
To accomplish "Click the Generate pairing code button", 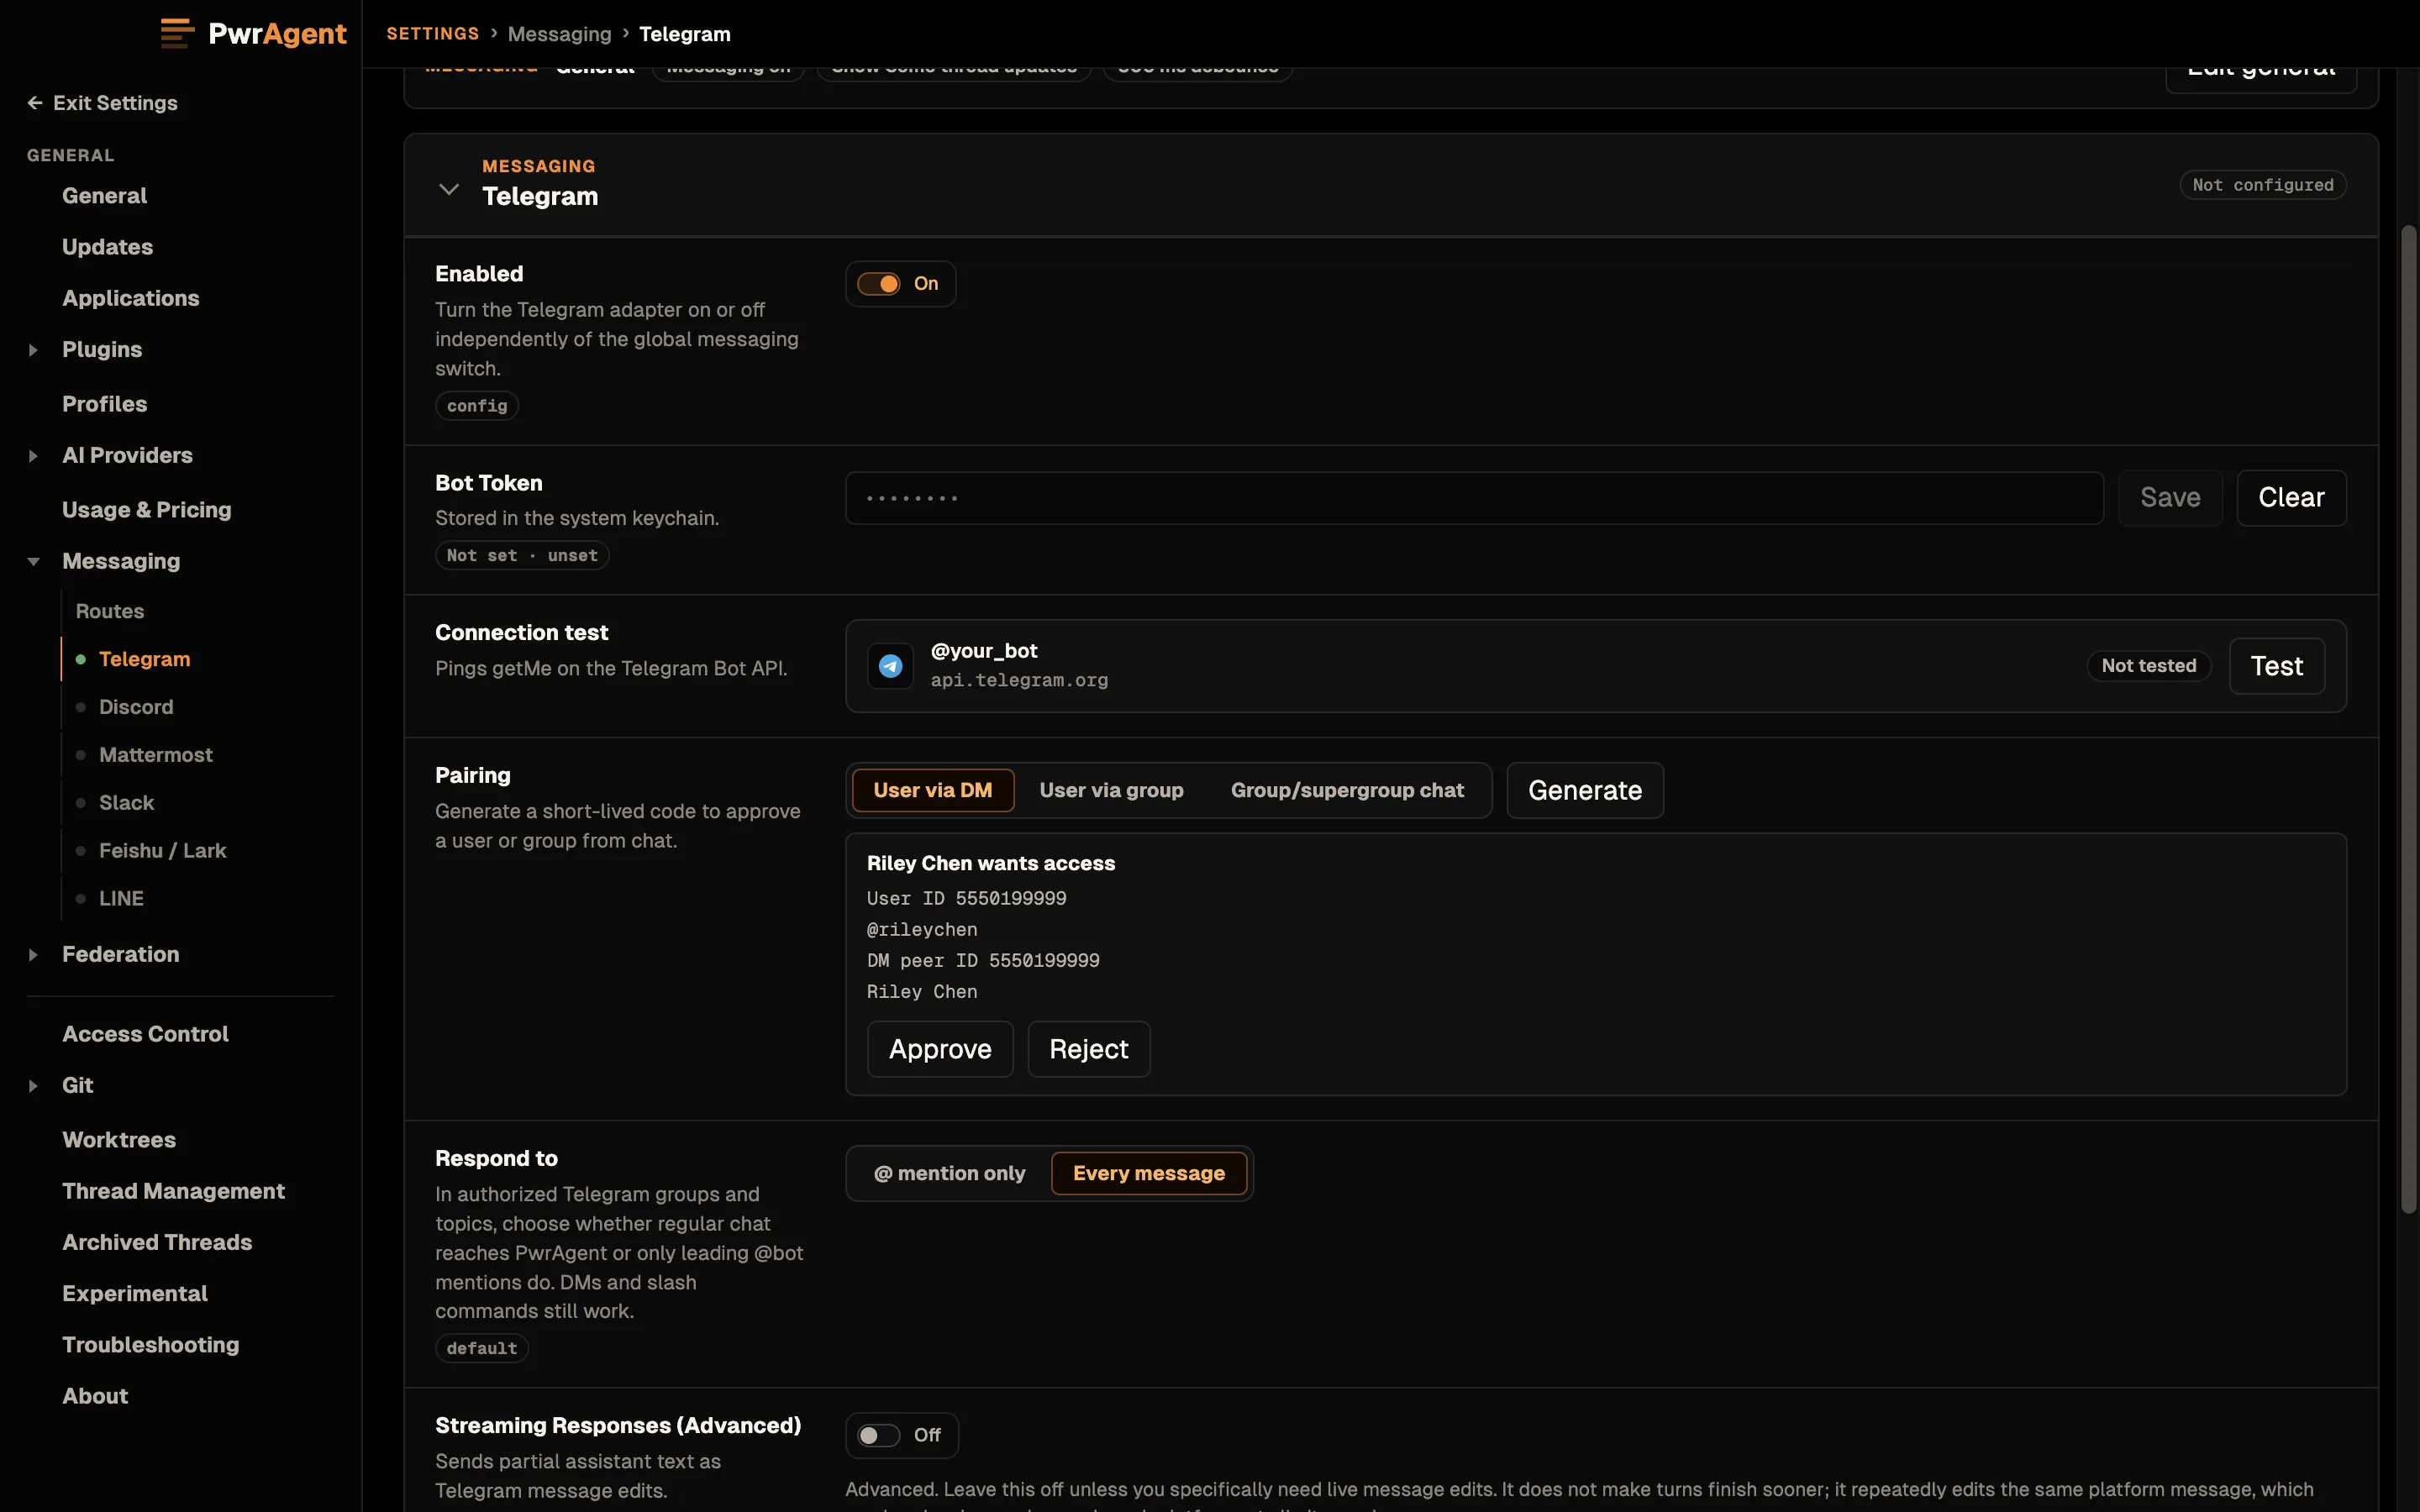I will [1585, 790].
